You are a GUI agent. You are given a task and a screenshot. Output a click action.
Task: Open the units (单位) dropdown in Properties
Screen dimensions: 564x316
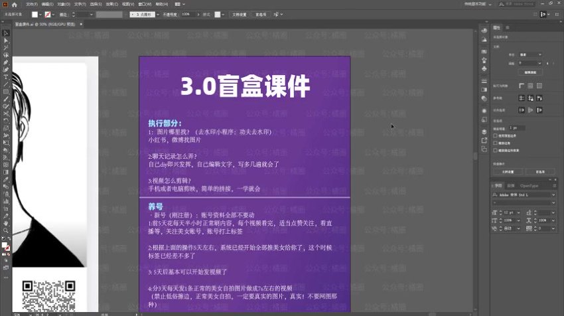click(x=529, y=54)
